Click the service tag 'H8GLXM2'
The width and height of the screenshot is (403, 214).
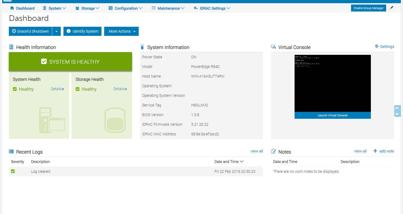pos(199,105)
